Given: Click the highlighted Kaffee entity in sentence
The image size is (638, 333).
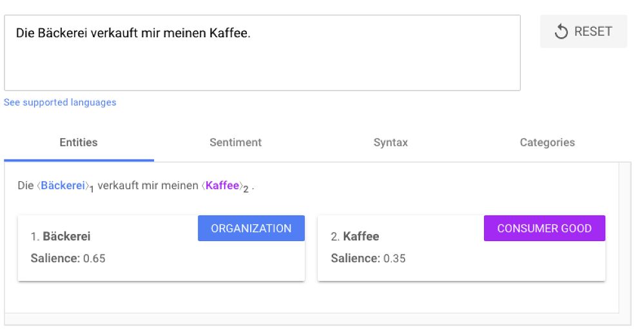Looking at the screenshot, I should (222, 186).
